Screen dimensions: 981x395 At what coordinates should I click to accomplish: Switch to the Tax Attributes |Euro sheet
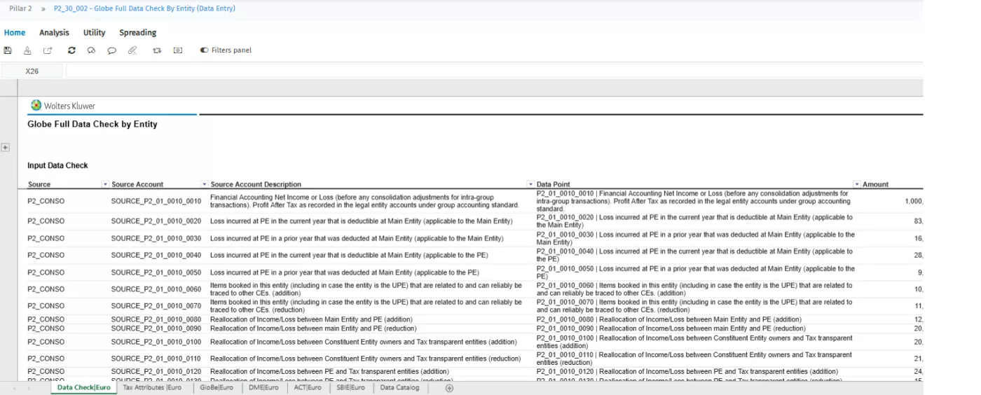152,387
